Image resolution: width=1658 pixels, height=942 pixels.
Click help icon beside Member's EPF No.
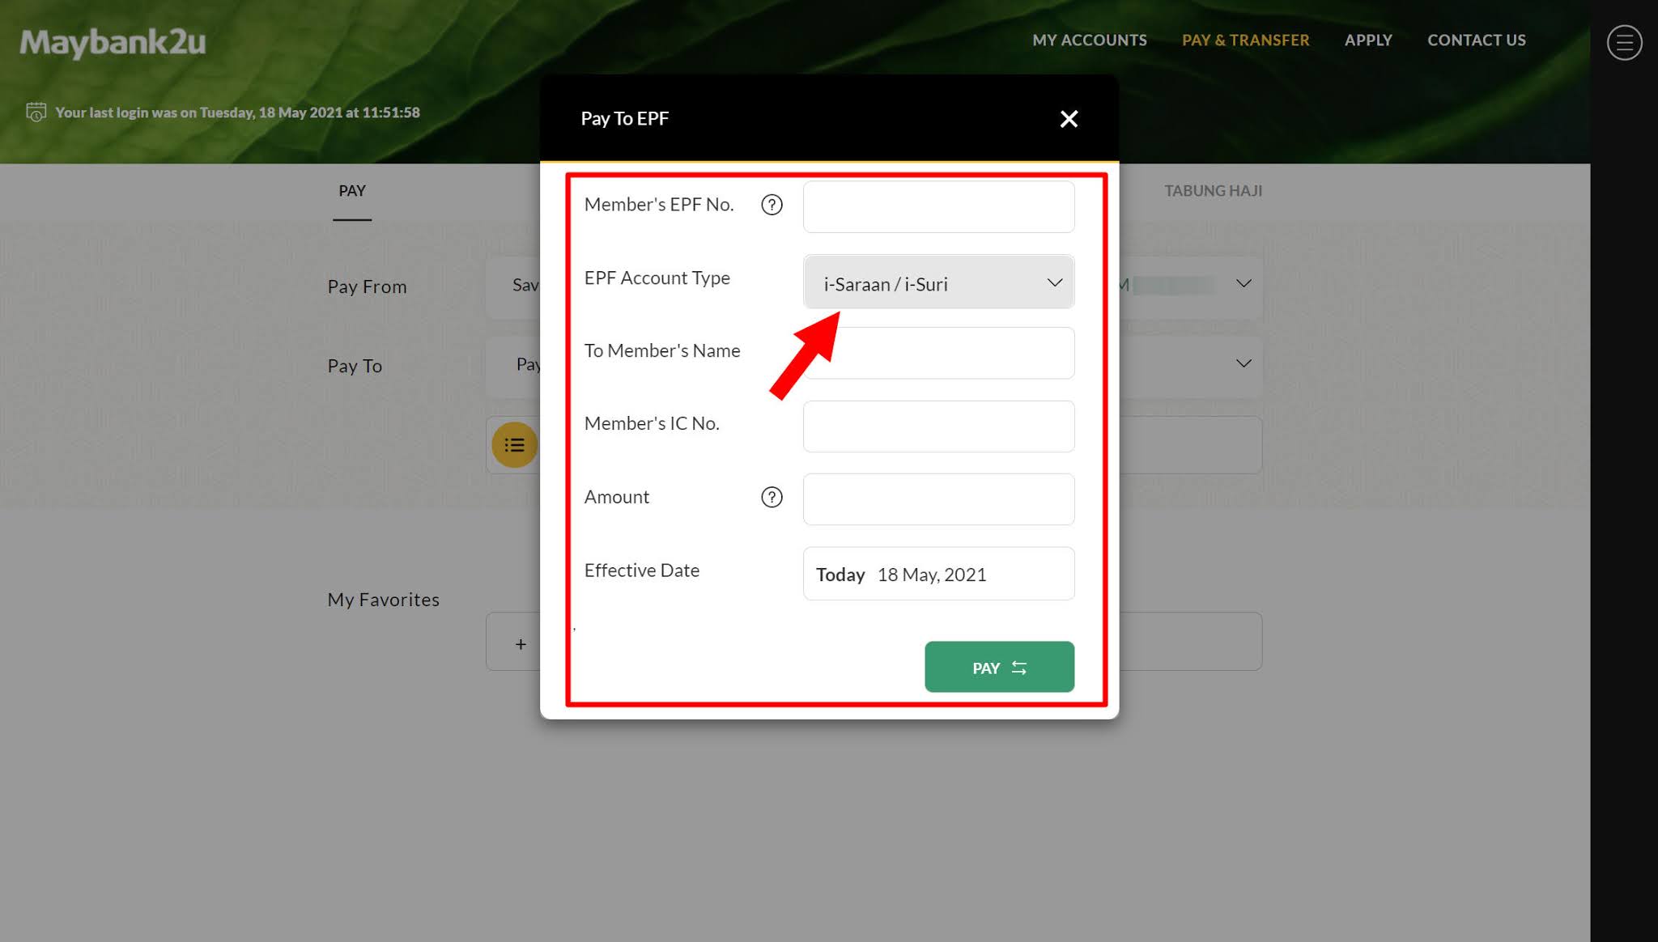[772, 205]
